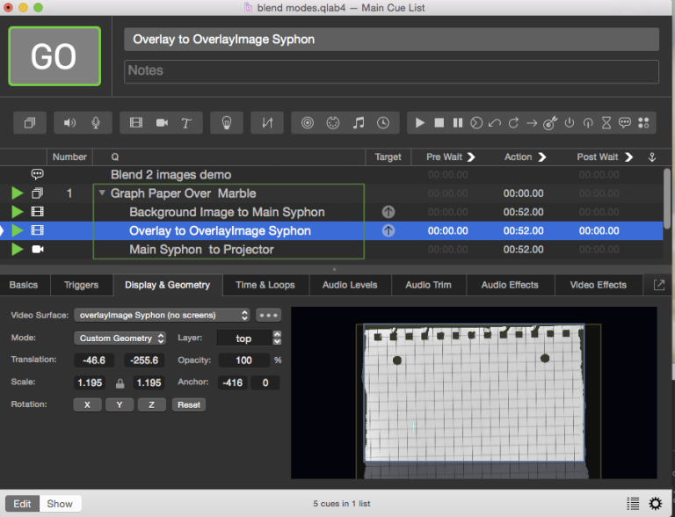Reset the rotation with Reset button

coord(188,404)
